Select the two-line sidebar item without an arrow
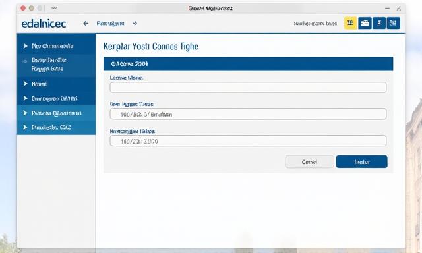 pos(56,65)
